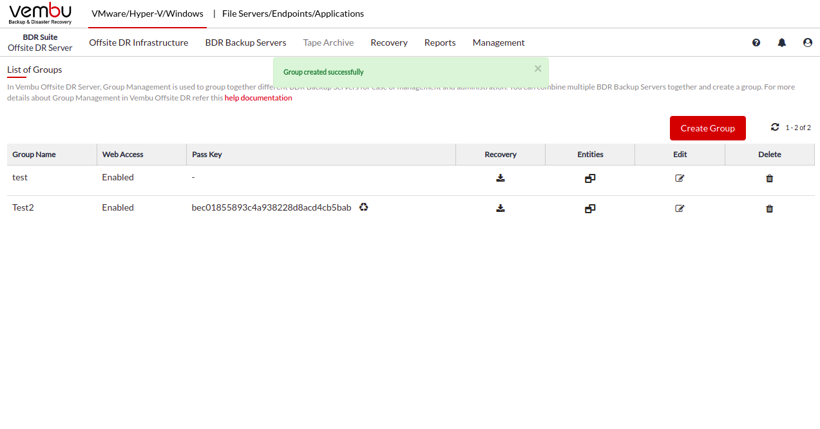Edit the test group

[680, 178]
